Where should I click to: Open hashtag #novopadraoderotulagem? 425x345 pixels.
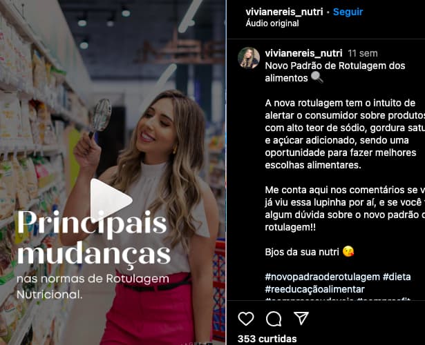coord(323,277)
